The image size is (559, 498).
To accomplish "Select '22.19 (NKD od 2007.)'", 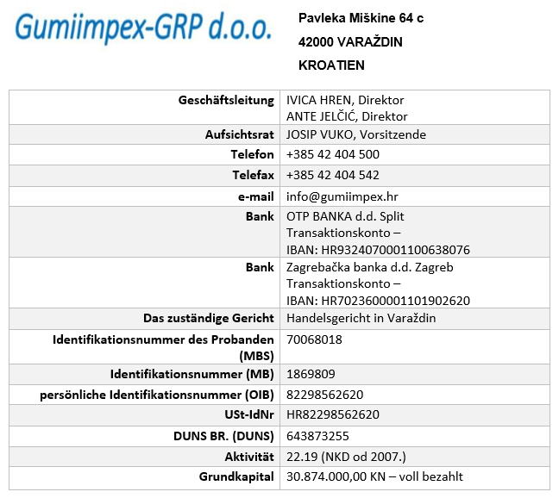I will point(346,457).
